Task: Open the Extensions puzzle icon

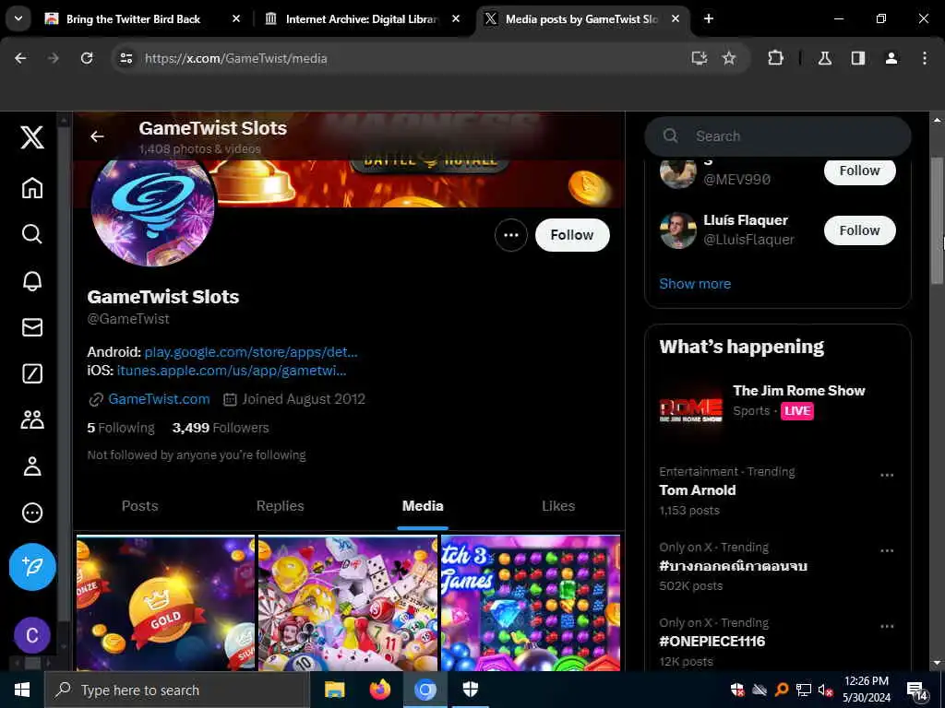Action: click(x=775, y=58)
